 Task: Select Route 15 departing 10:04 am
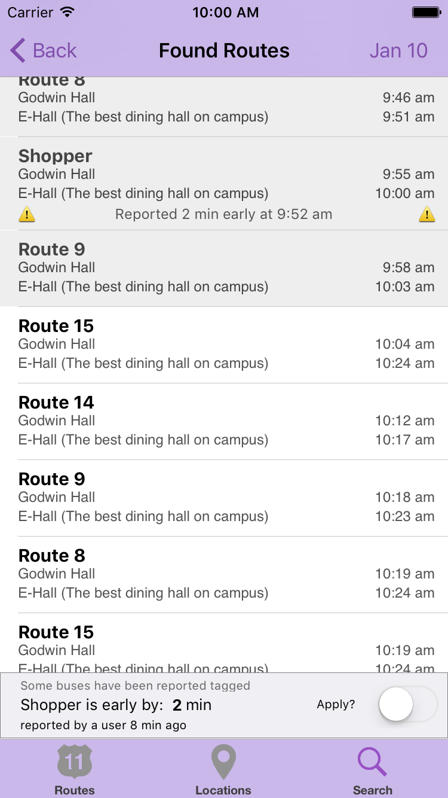[224, 345]
